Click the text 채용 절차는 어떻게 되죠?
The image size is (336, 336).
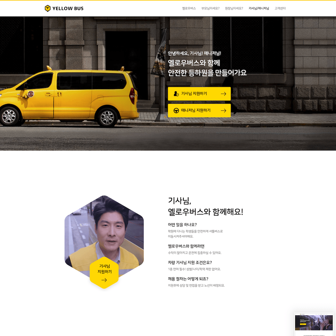pyautogui.click(x=188, y=279)
